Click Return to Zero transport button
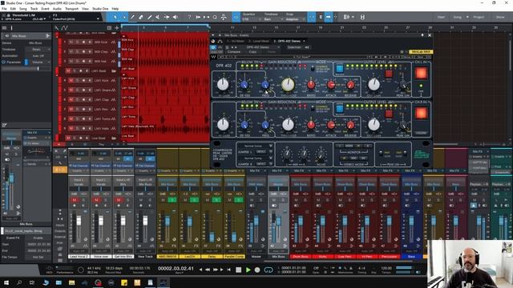 coord(228,270)
